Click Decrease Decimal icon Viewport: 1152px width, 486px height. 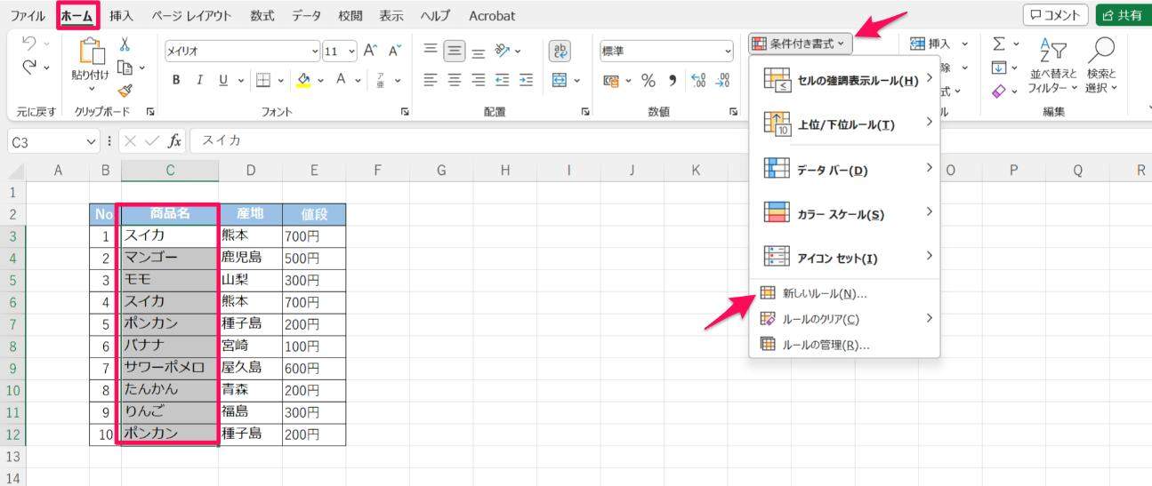point(722,81)
